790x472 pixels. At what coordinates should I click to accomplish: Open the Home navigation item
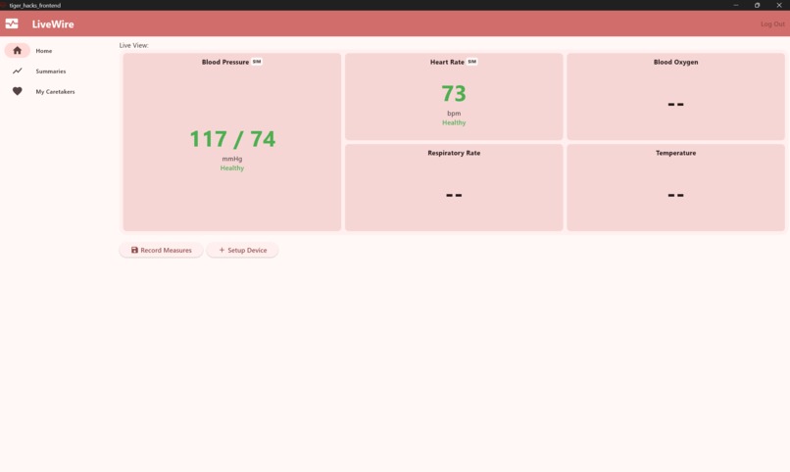coord(43,51)
